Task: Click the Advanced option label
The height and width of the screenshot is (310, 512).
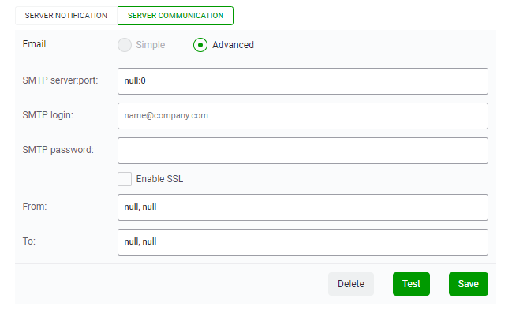Action: coord(234,45)
